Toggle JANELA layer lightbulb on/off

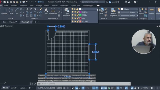73,12
